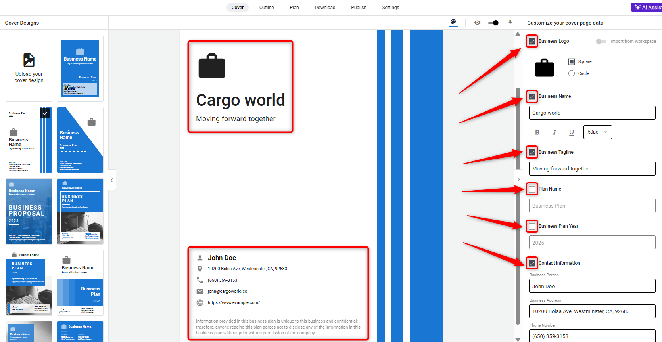Uncheck the Business Name checkbox
The height and width of the screenshot is (342, 662).
point(532,96)
